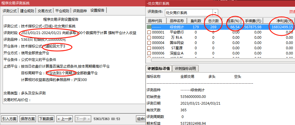Click the 初始资金 value 5356000000.00
This screenshot has width=295, height=125.
(x=193, y=97)
